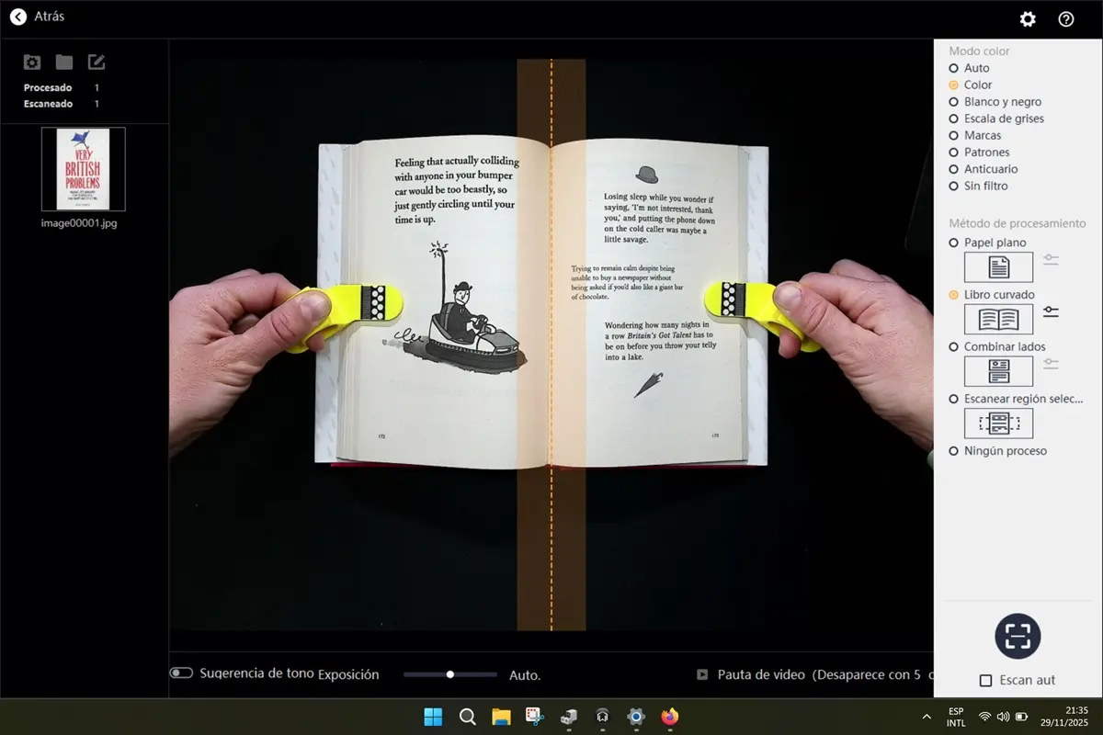1103x735 pixels.
Task: Open help with the question mark icon
Action: pyautogui.click(x=1066, y=19)
